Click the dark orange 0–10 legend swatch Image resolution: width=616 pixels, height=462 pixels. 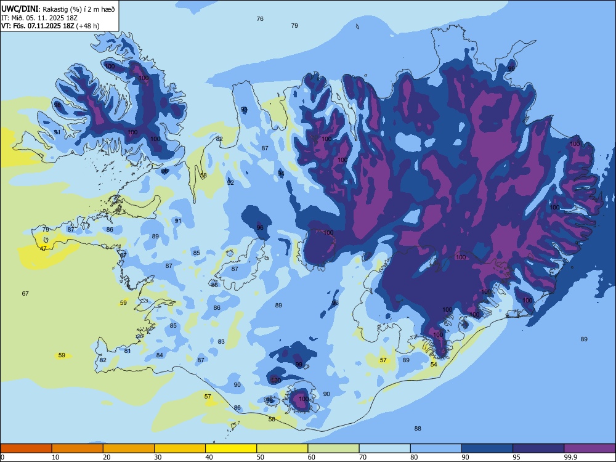(26, 448)
